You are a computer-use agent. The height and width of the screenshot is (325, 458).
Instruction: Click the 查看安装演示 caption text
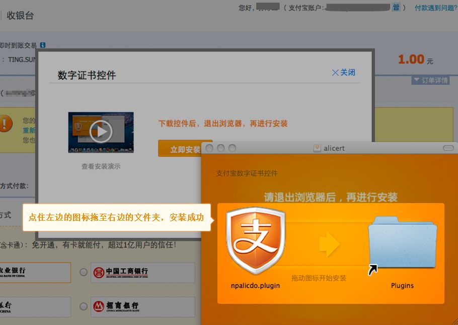(101, 166)
